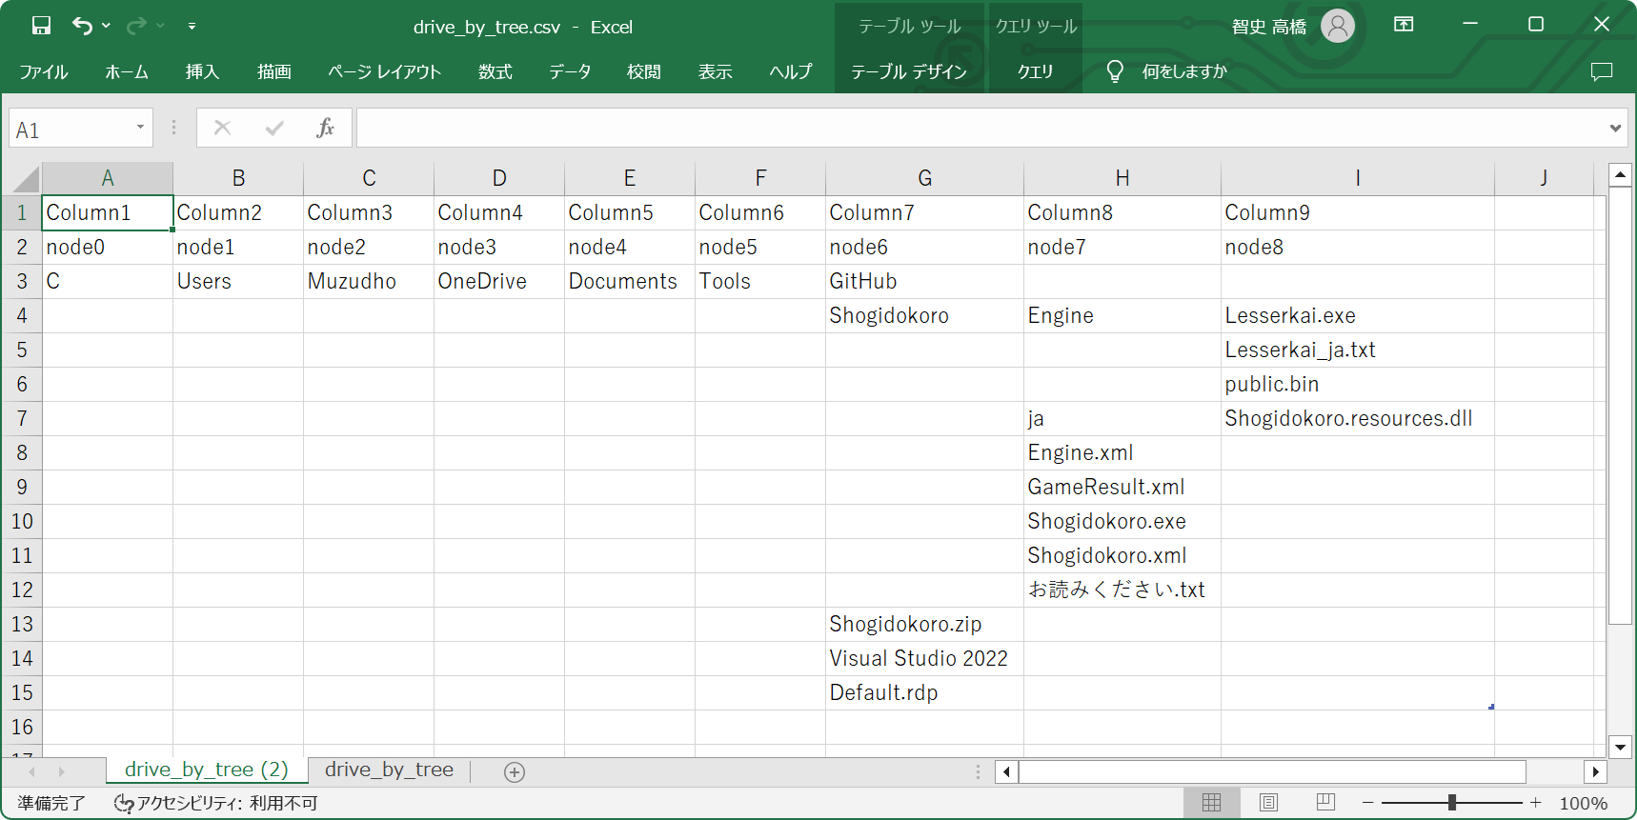Switch to the ヘルプ ribbon tab
This screenshot has height=820, width=1637.
pos(790,71)
